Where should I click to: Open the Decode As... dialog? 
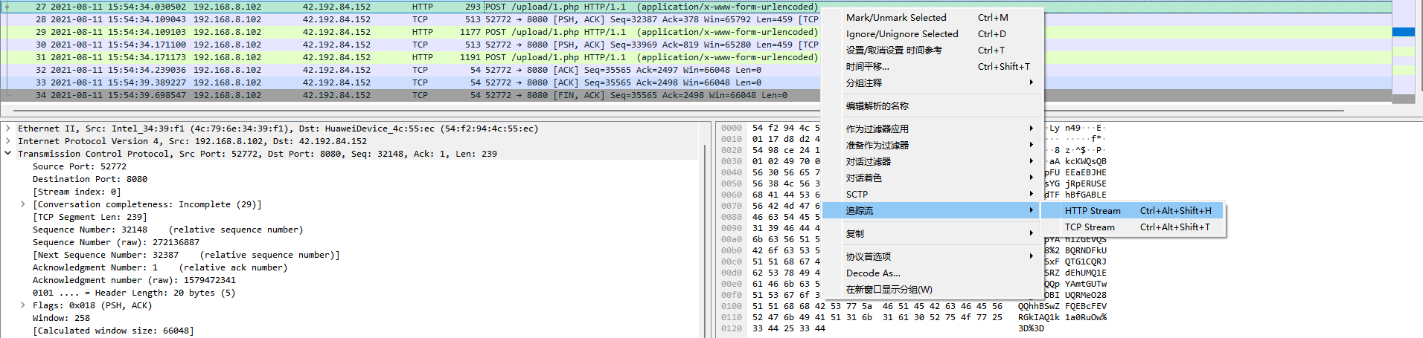point(873,273)
